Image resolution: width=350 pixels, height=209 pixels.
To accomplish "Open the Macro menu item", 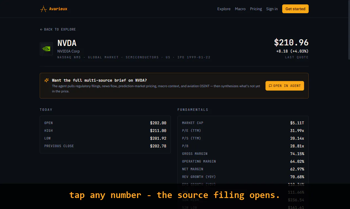I will coord(240,9).
